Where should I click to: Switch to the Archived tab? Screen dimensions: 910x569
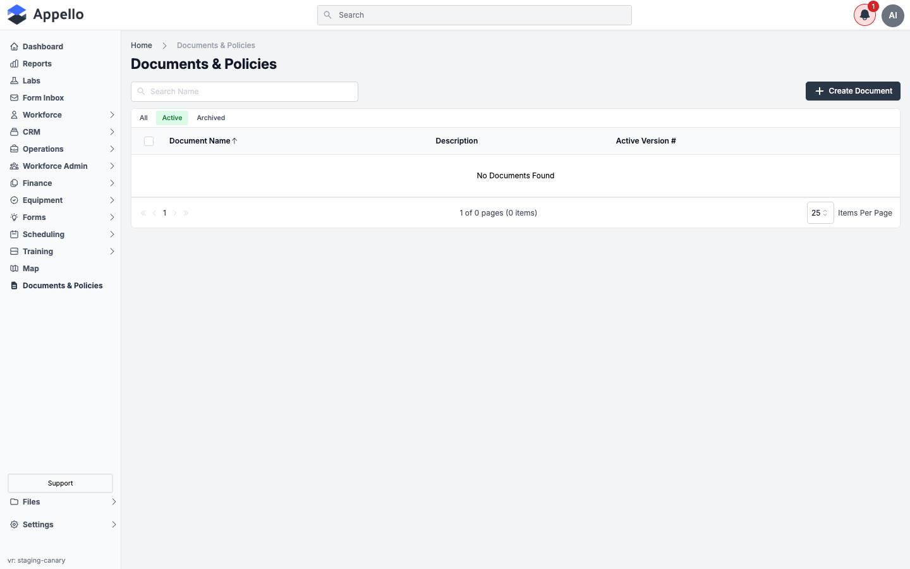pos(211,118)
